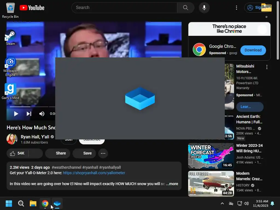
Task: Skip to next video
Action: coord(29,114)
